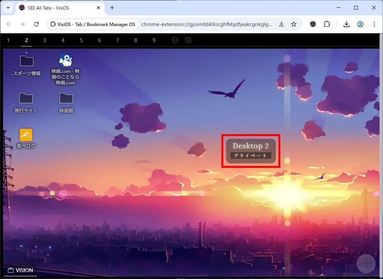Switch to desktop 5
The width and height of the screenshot is (383, 279).
[81, 40]
